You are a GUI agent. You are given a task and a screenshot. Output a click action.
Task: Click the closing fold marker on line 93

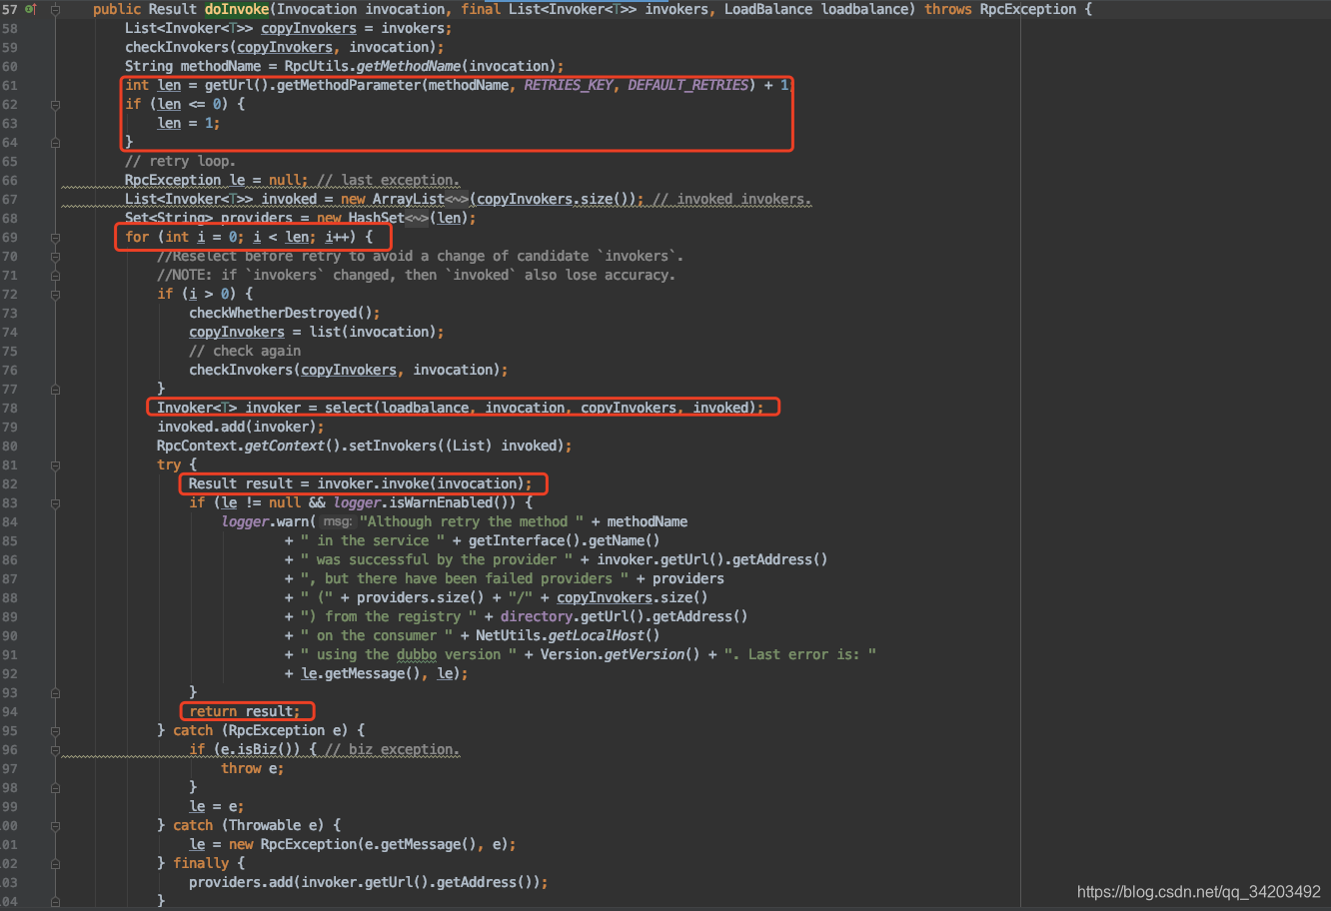point(54,692)
